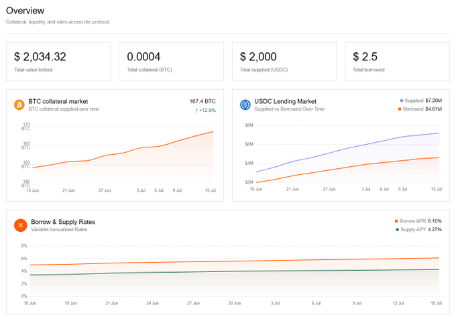Click the '$ 2,000' supplied value
456x321 pixels.
(x=258, y=57)
